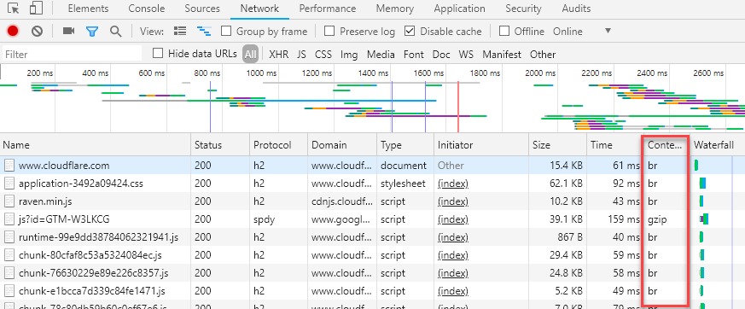
Task: Open the Audits tab
Action: [576, 9]
